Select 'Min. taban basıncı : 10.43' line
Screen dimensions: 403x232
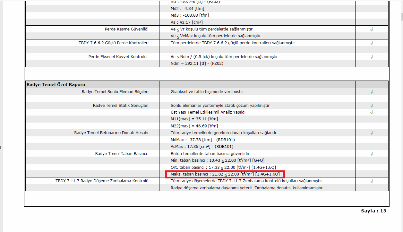(218, 160)
